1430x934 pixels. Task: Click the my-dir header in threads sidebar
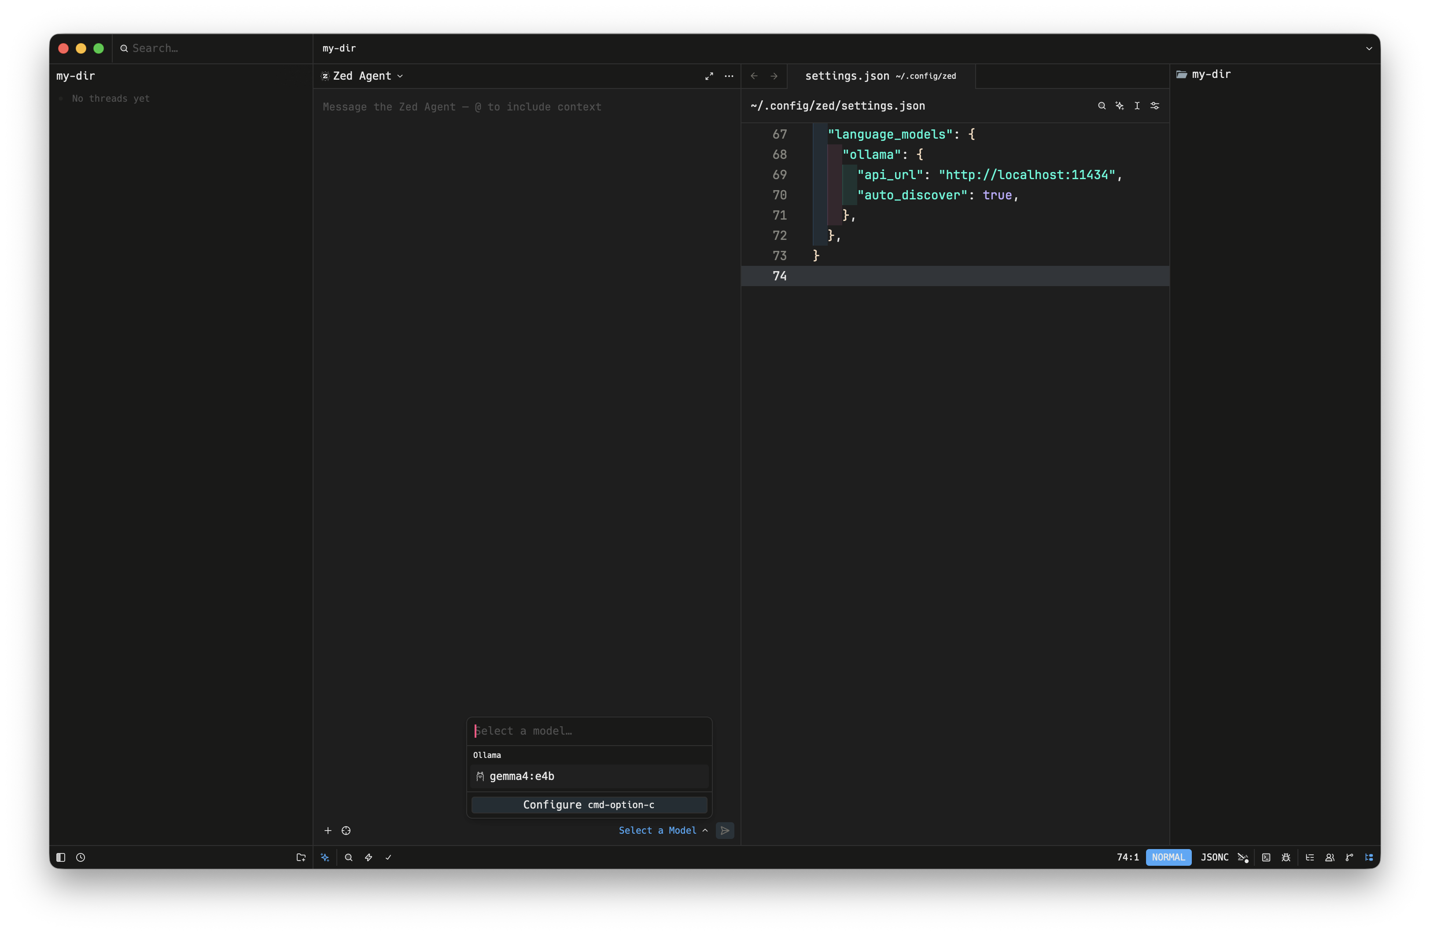point(76,76)
